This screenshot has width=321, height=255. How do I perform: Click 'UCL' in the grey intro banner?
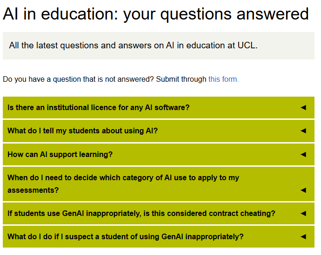tap(247, 46)
